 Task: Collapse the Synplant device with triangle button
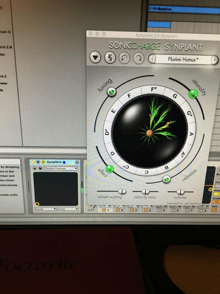pyautogui.click(x=38, y=162)
